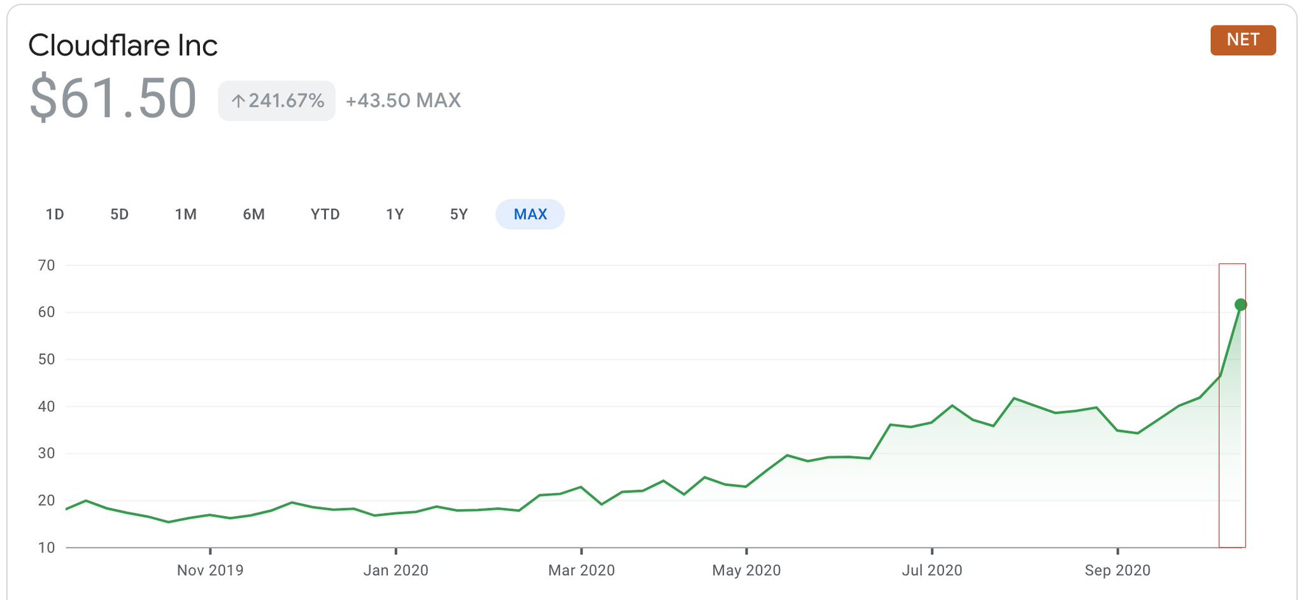Click the +43.50 MAX change label
Image resolution: width=1304 pixels, height=600 pixels.
(403, 101)
